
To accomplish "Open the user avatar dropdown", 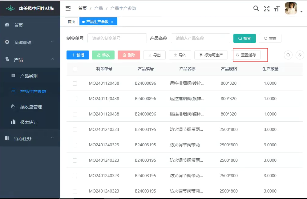I will 293,9.
